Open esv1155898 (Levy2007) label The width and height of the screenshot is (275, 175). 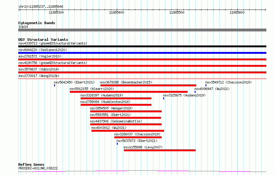pos(143,147)
